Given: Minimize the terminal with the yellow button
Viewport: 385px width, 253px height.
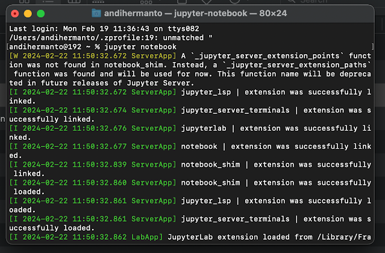Looking at the screenshot, I should tap(28, 13).
